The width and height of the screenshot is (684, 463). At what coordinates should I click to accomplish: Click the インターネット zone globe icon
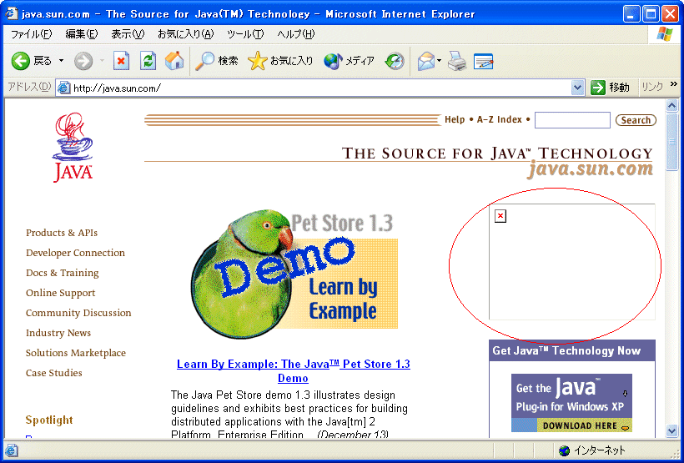click(x=564, y=450)
